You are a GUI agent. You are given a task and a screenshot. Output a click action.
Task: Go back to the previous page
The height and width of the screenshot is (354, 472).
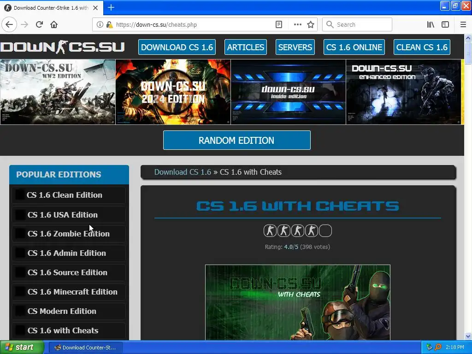[9, 24]
